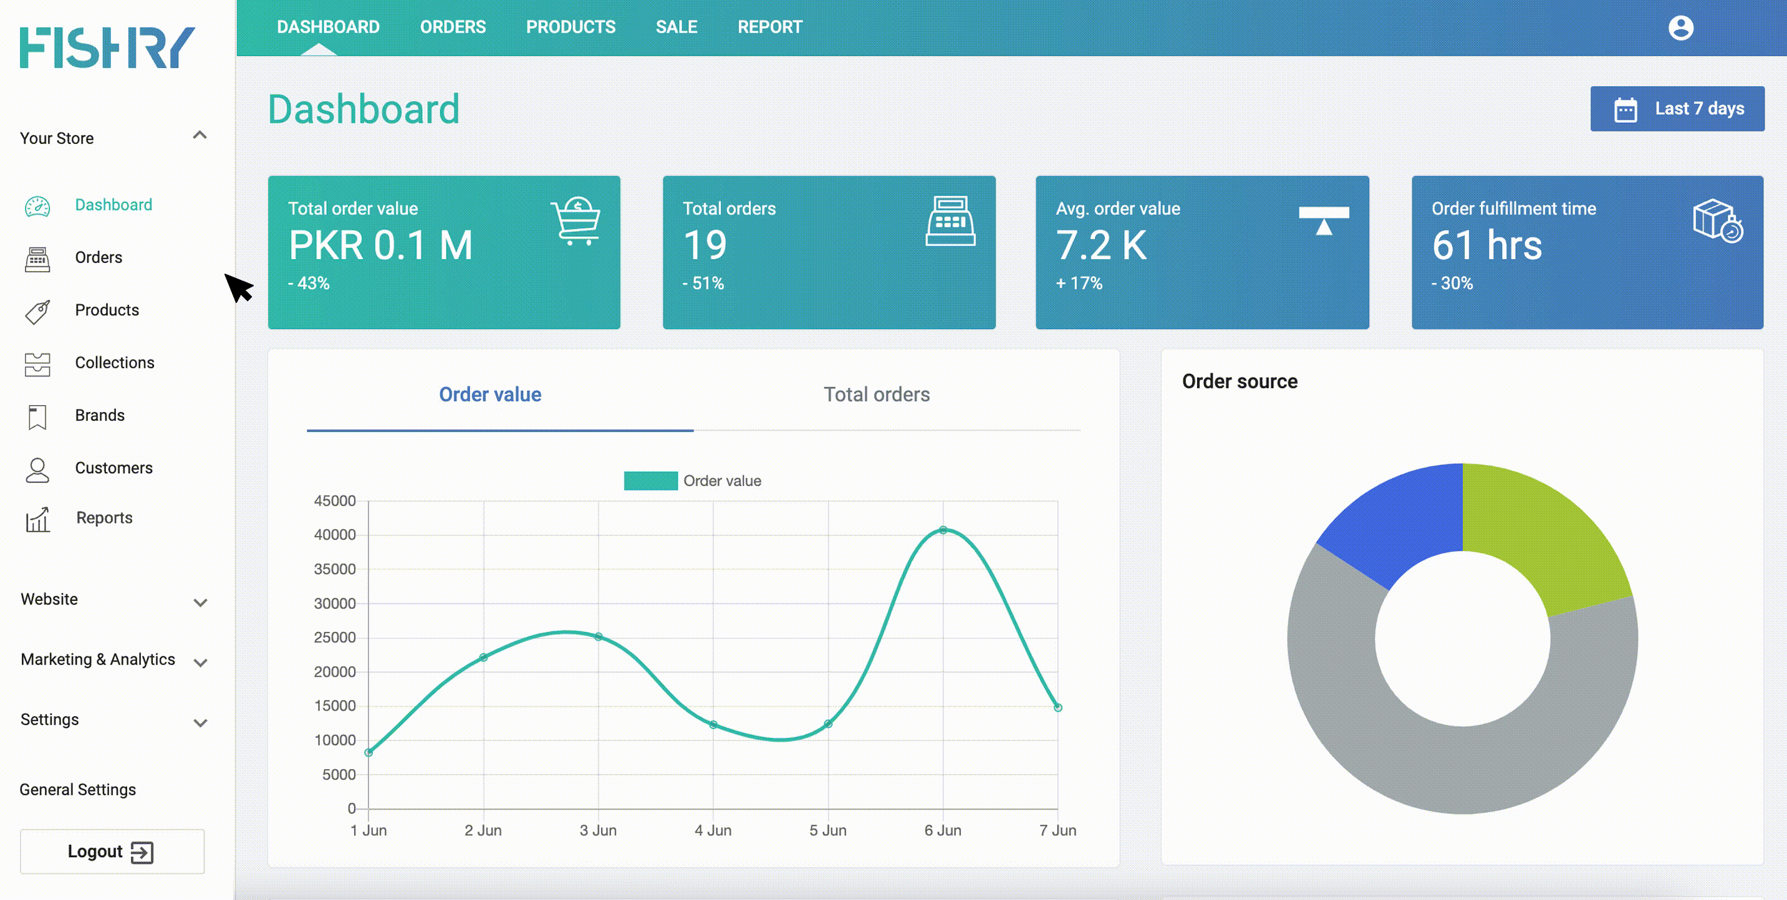Click the Collections drawer icon
The height and width of the screenshot is (900, 1787).
37,364
